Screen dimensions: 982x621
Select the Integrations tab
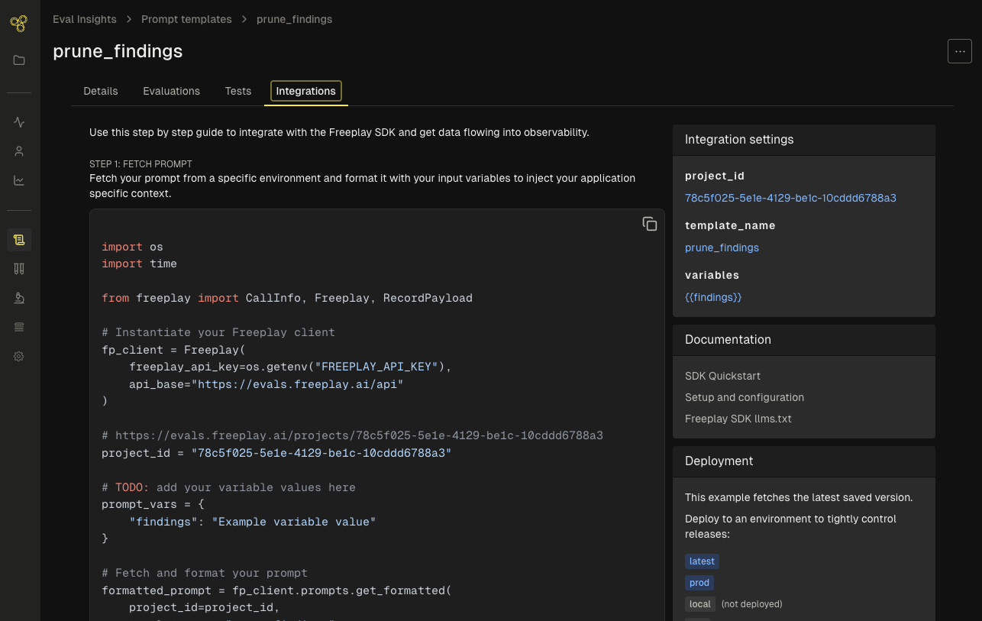(305, 91)
